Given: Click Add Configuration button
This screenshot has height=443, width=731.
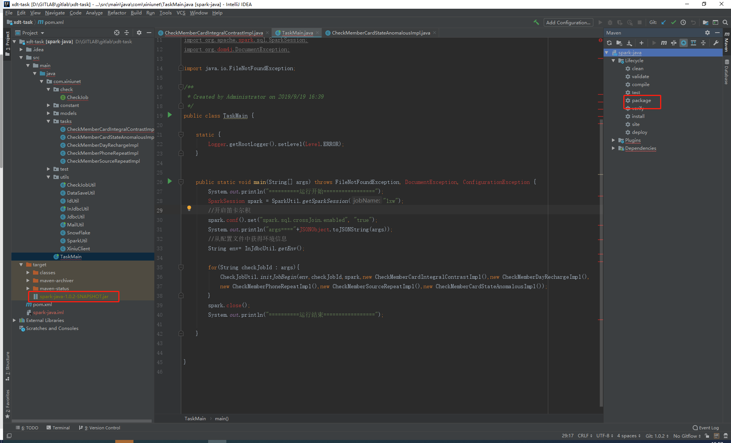Looking at the screenshot, I should (x=568, y=22).
